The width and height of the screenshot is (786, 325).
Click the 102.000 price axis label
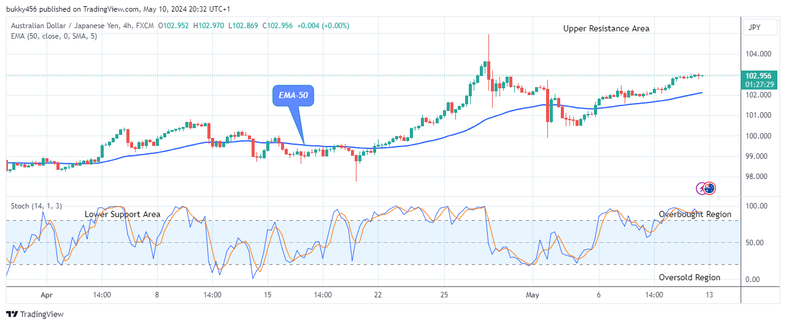coord(760,95)
